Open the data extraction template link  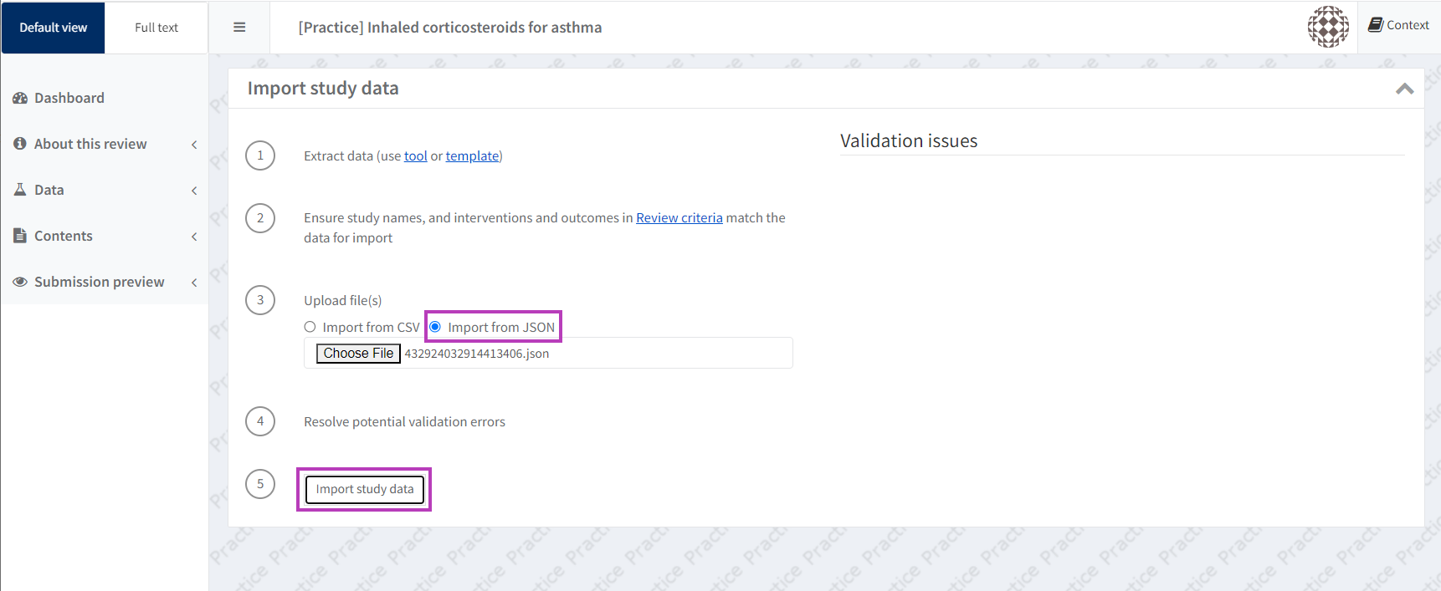(x=472, y=156)
